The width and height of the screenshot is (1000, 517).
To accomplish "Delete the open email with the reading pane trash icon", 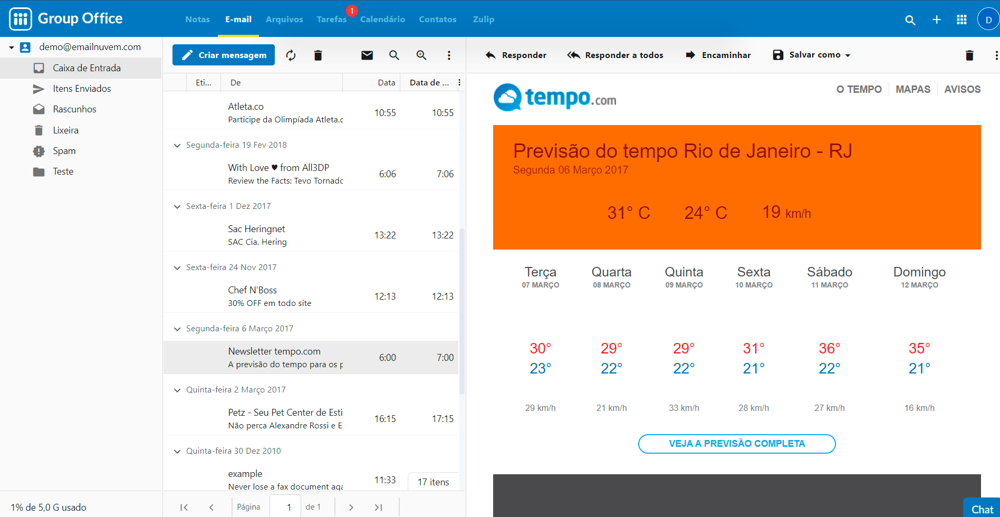I will click(x=969, y=55).
